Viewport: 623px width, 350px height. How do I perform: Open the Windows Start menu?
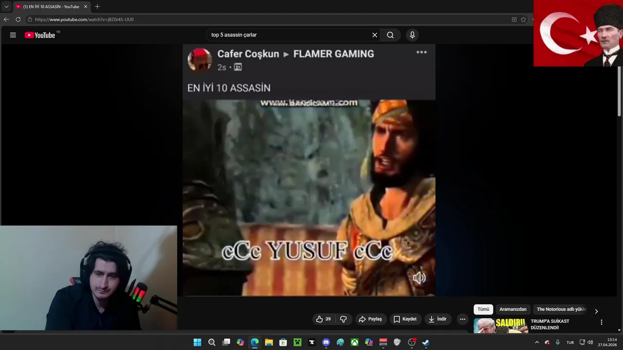pos(197,343)
